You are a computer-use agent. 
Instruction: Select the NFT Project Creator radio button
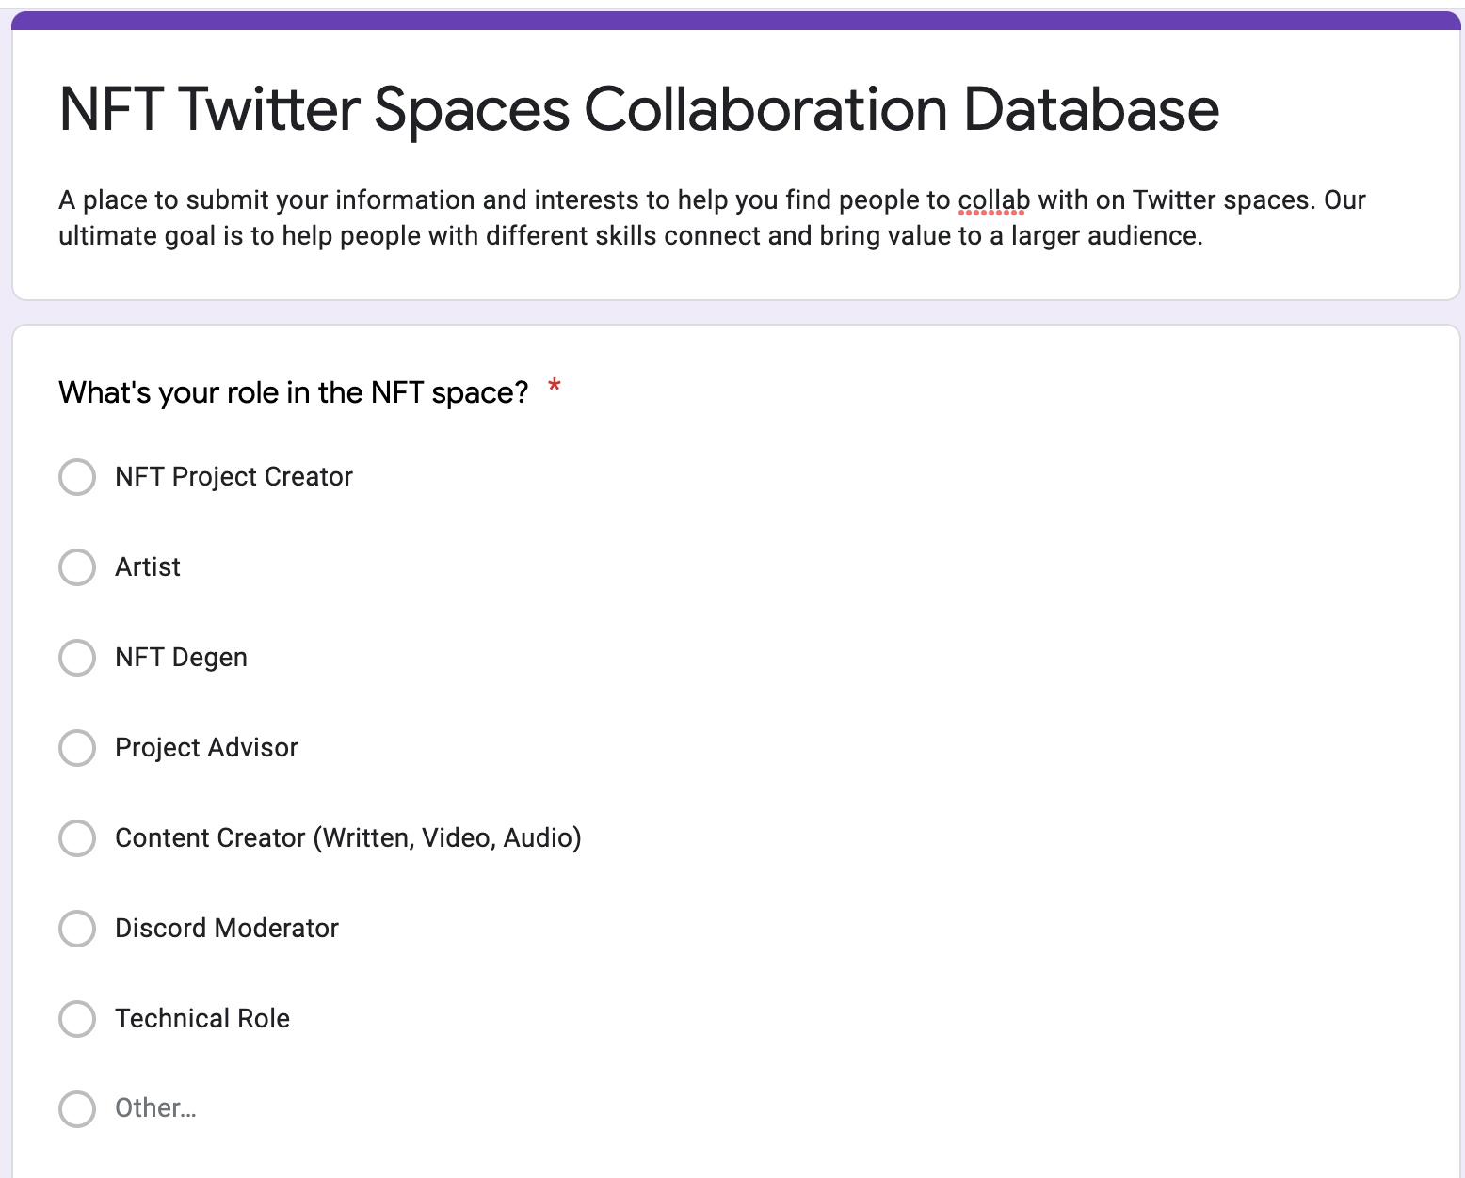click(77, 477)
